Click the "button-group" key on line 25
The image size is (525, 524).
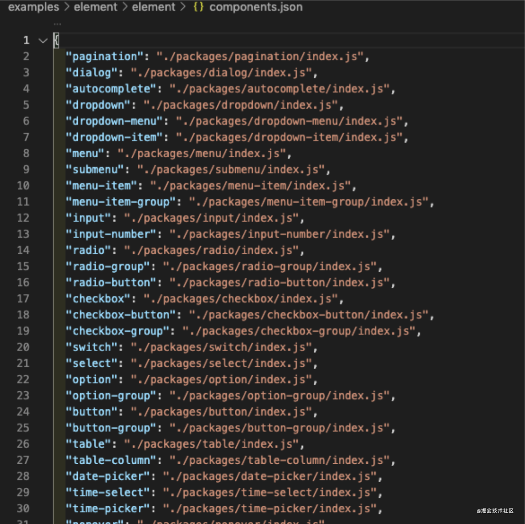[x=111, y=428]
